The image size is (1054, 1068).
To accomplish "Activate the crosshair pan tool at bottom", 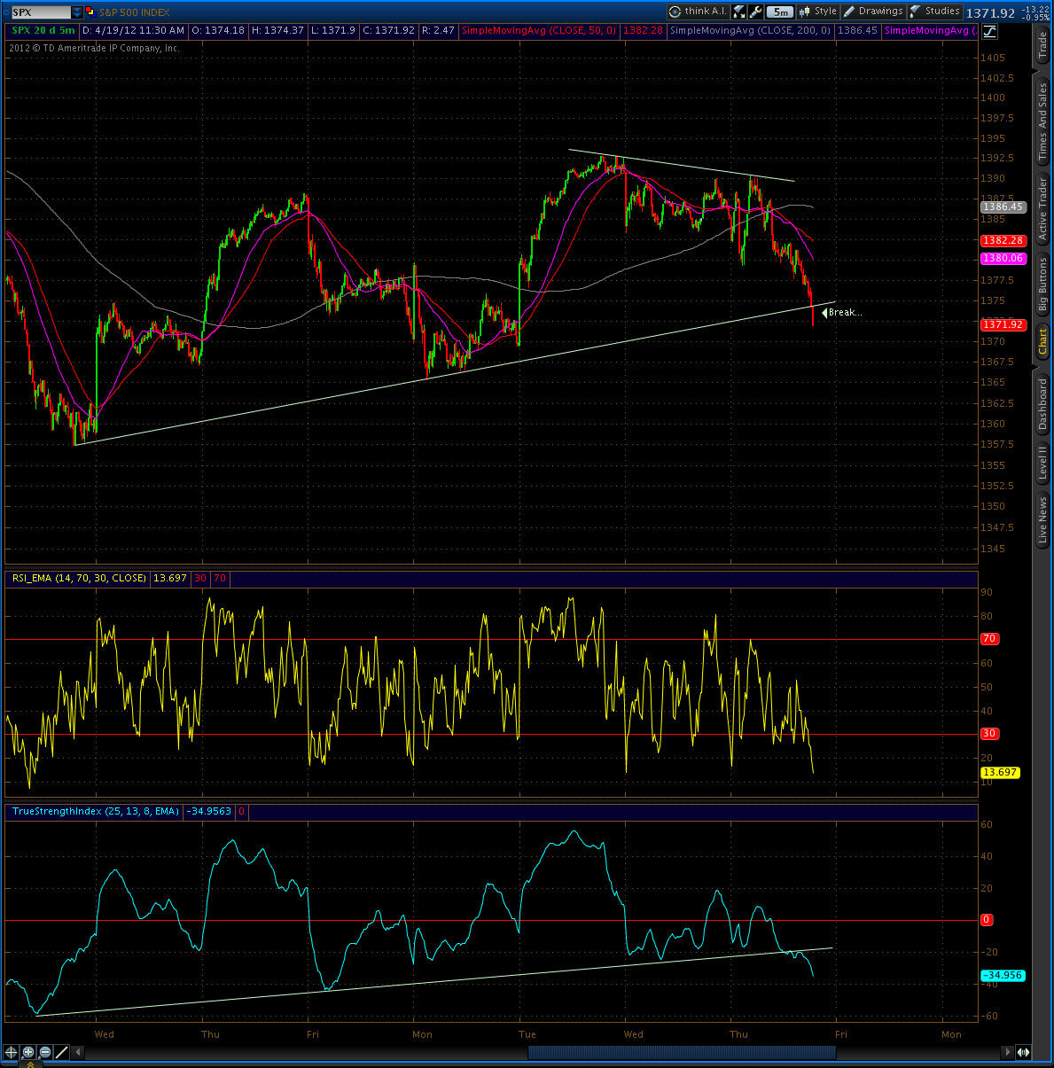I will [x=11, y=1052].
